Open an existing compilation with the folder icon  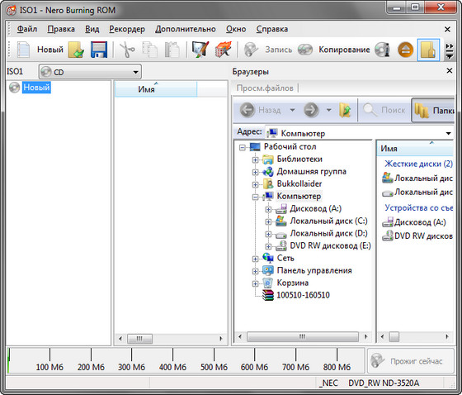76,50
